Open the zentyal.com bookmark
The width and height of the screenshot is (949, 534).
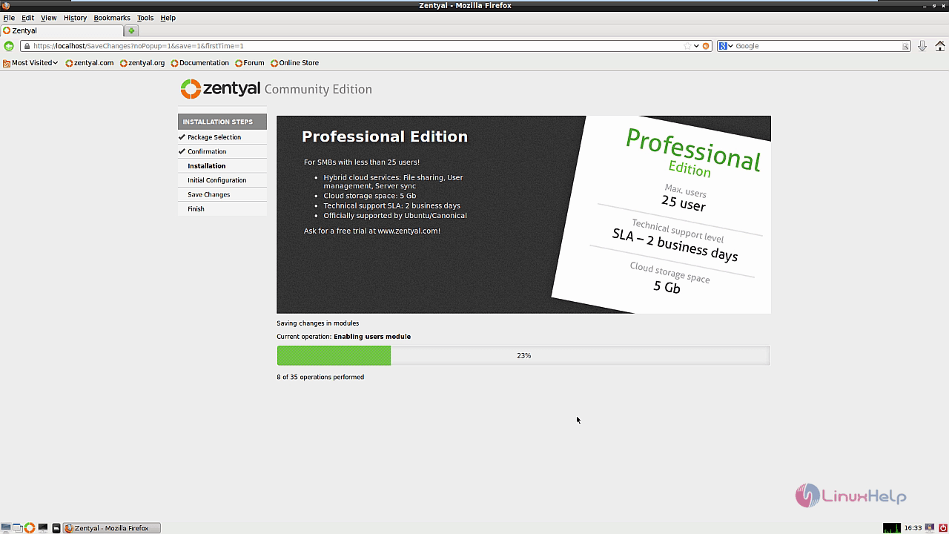(90, 63)
